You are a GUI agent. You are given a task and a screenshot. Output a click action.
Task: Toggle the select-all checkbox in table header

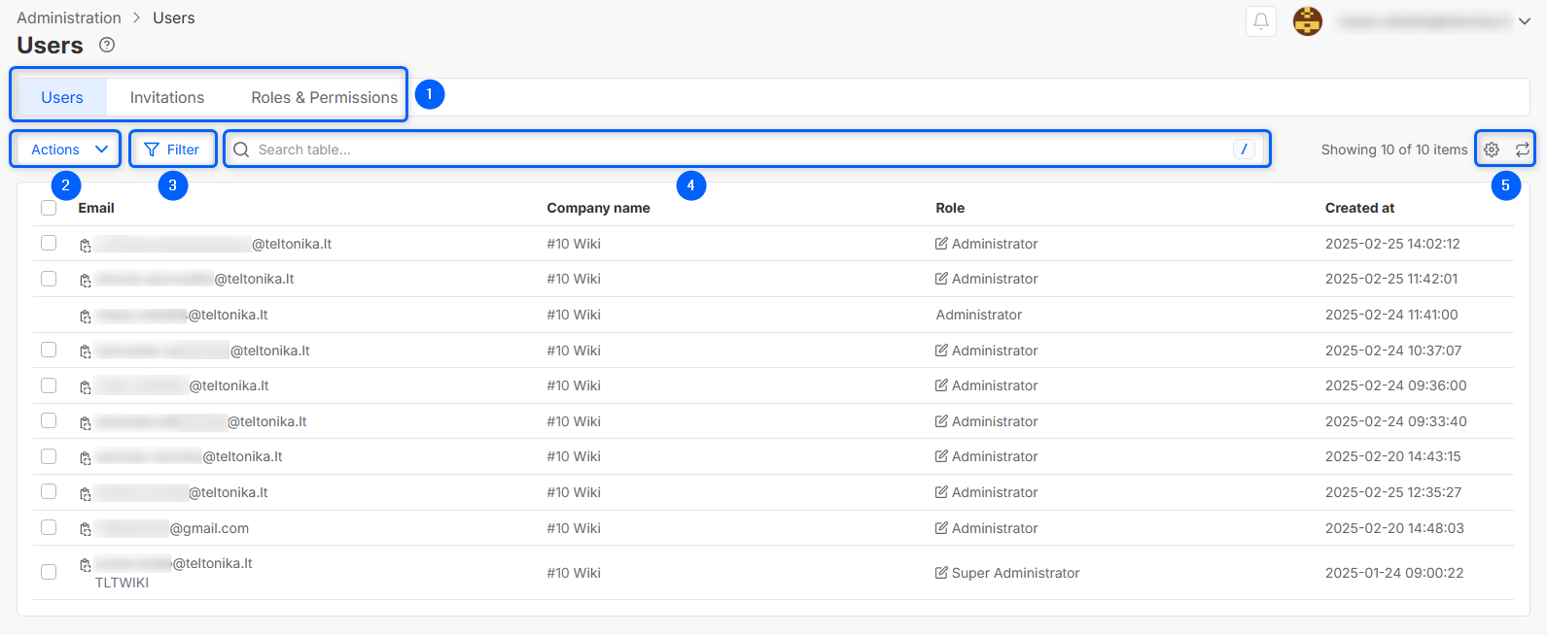coord(49,208)
